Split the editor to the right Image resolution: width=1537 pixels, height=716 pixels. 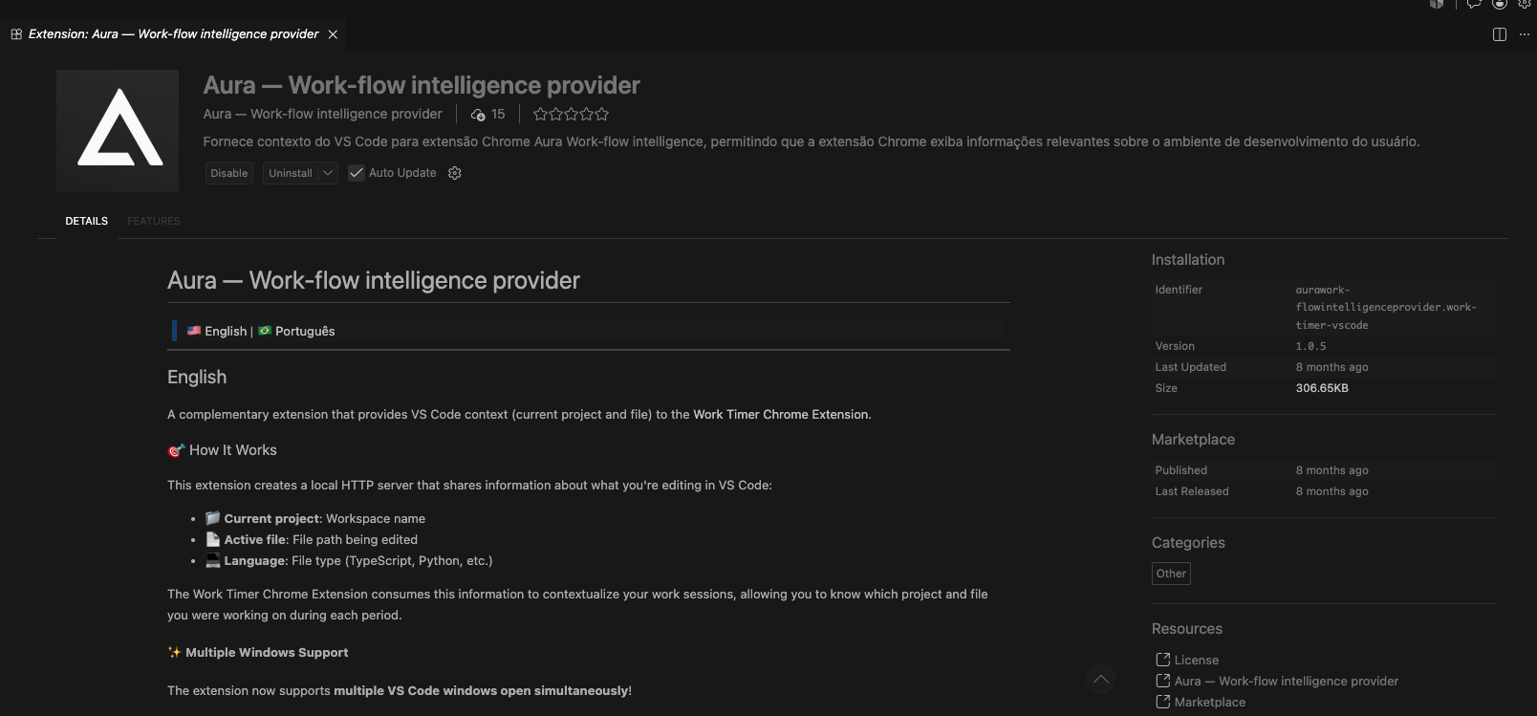coord(1500,34)
